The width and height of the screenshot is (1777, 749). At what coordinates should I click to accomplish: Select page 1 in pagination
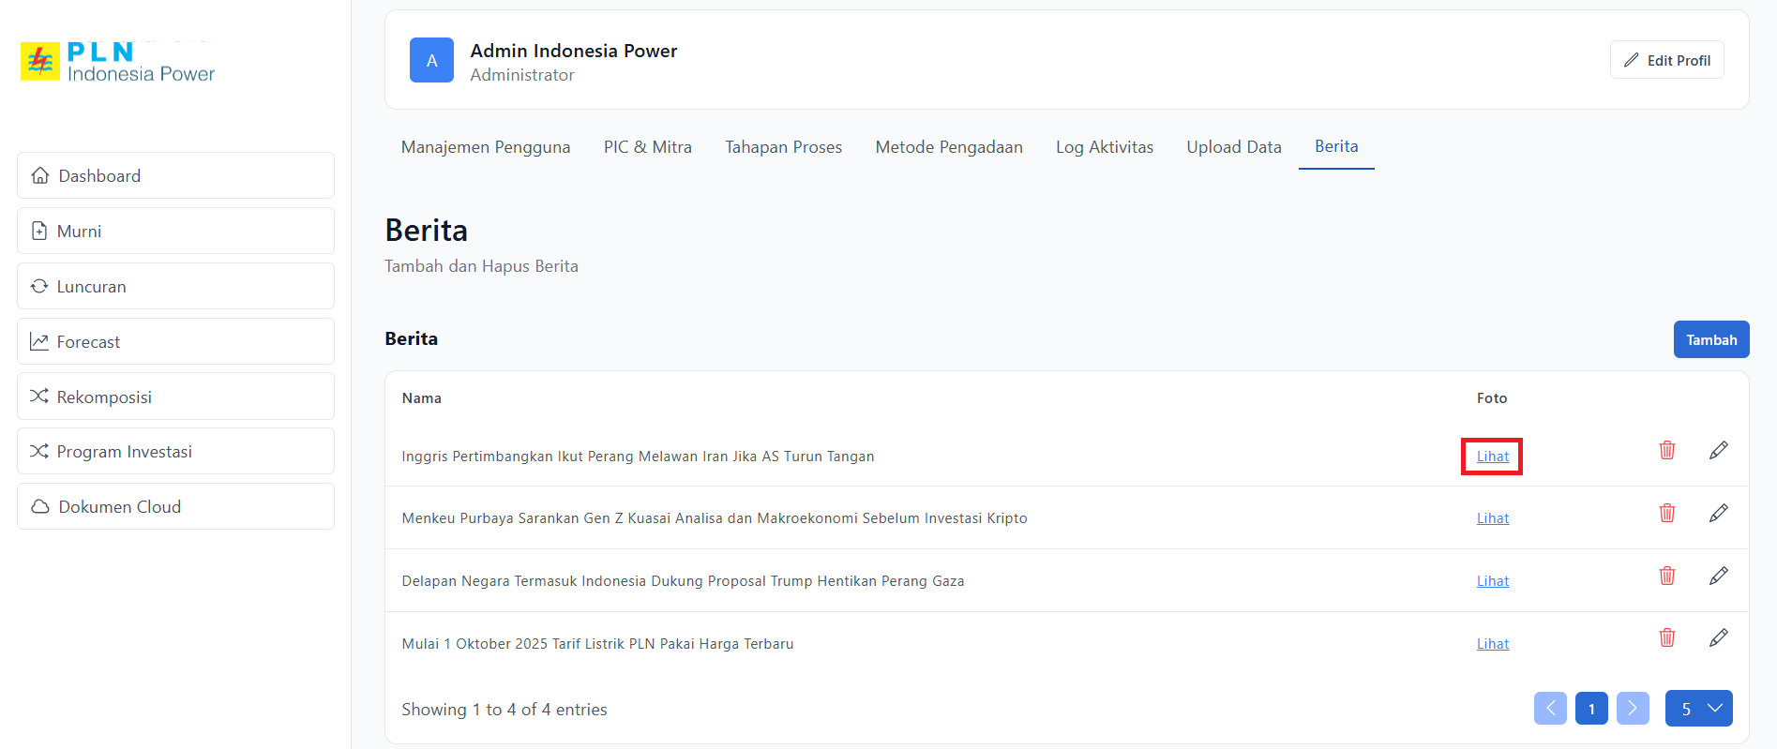pyautogui.click(x=1590, y=709)
